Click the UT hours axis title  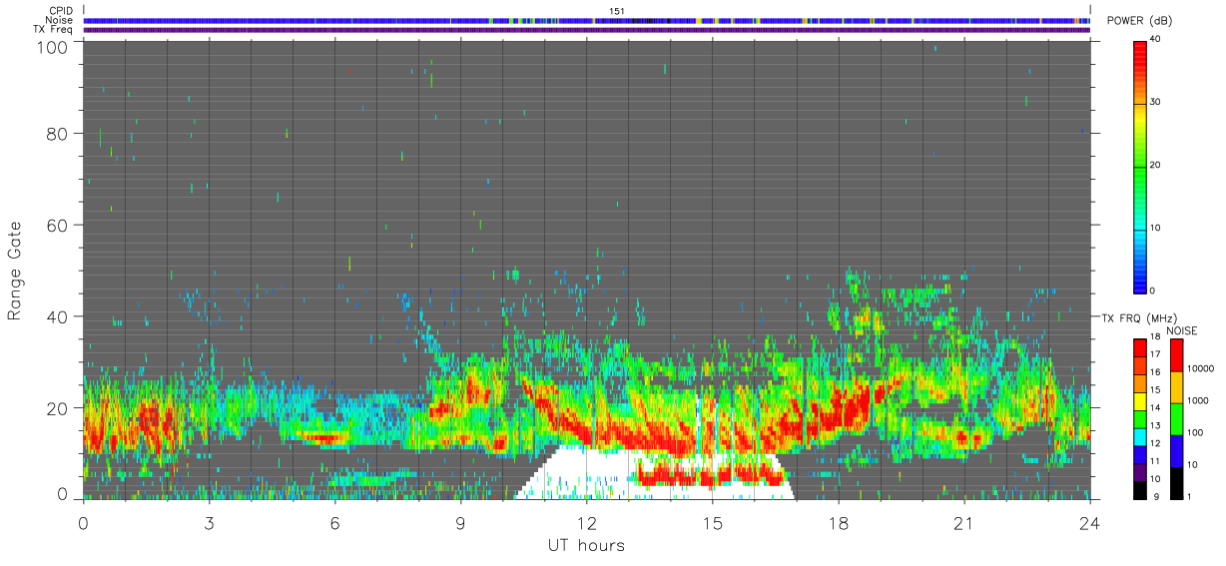click(x=586, y=546)
